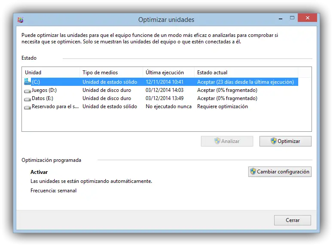Click 'Requiere optimización' status cell
Screen dimensions: 333x246
click(x=222, y=106)
